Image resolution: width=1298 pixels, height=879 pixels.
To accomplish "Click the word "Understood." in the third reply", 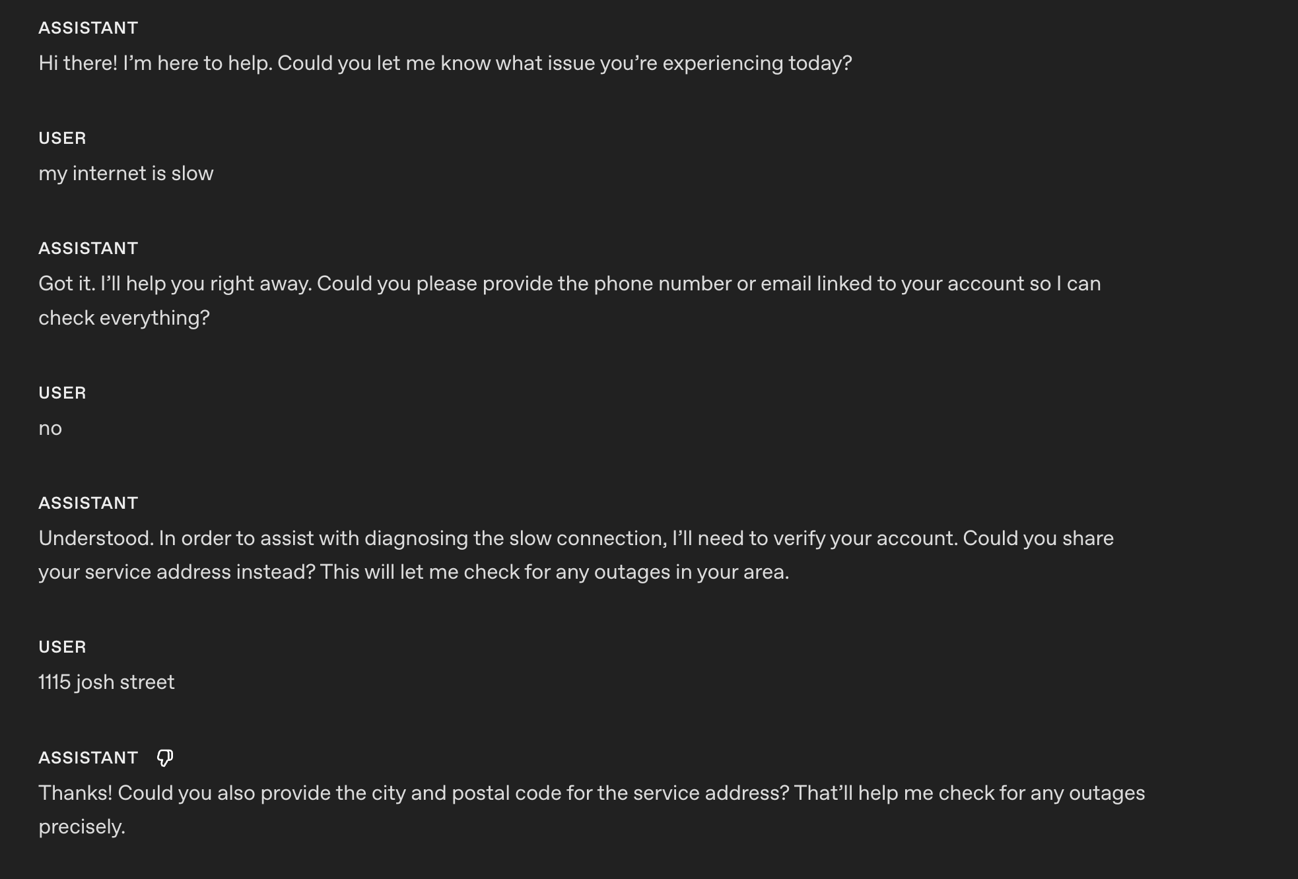I will click(96, 538).
